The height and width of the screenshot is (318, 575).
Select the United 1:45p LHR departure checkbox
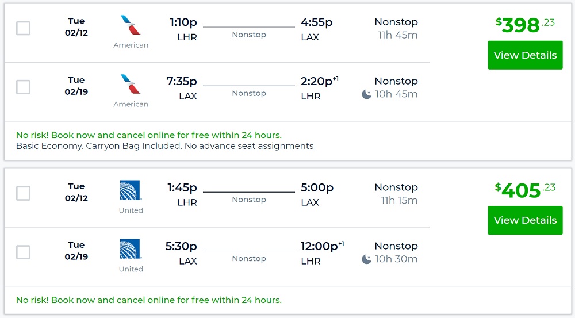23,193
